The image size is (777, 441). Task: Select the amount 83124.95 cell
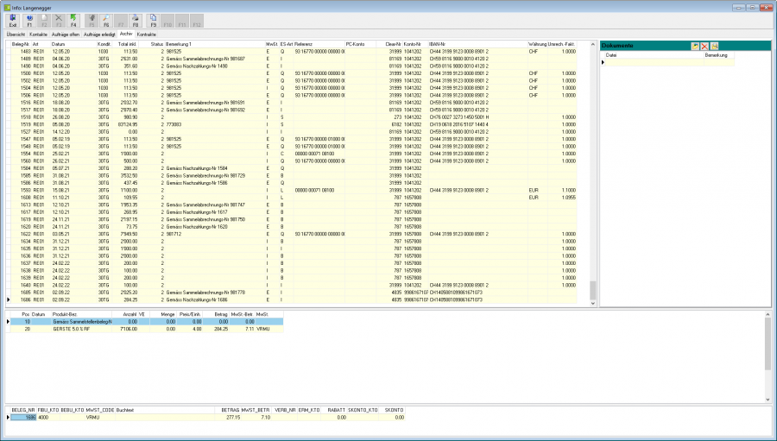coord(126,124)
